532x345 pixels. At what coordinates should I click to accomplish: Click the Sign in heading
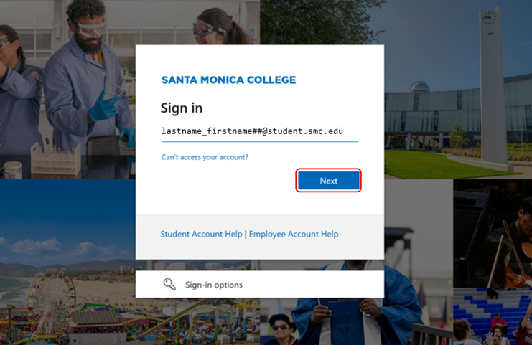pos(182,108)
